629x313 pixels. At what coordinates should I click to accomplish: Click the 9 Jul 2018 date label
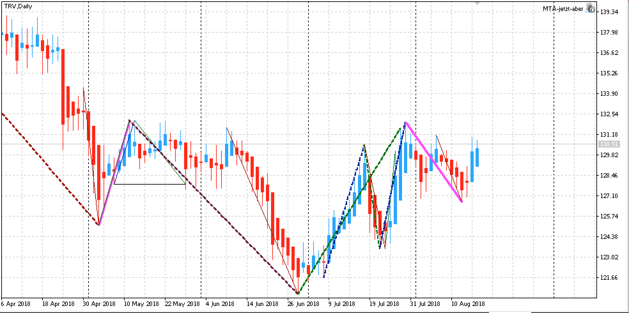click(342, 304)
